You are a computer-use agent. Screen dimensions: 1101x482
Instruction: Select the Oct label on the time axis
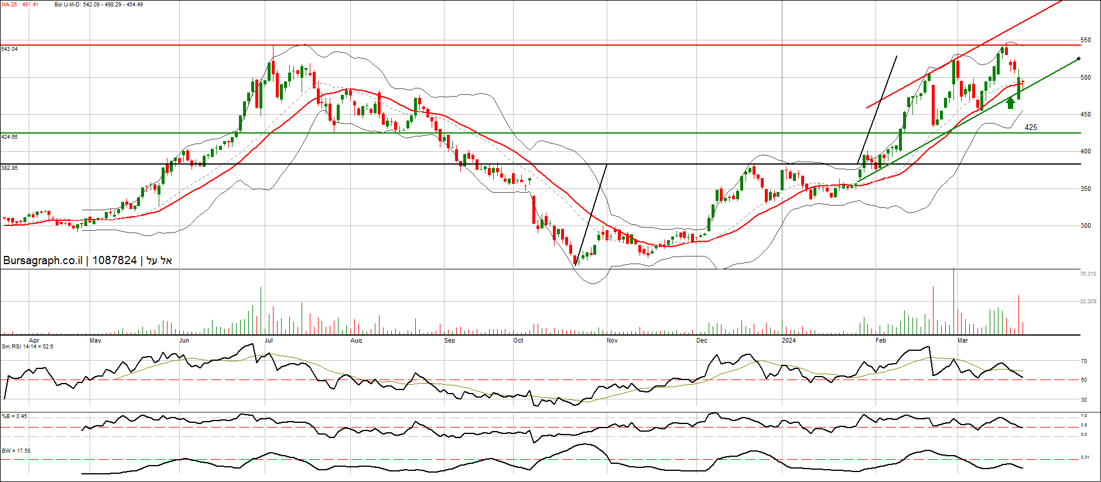coord(518,340)
